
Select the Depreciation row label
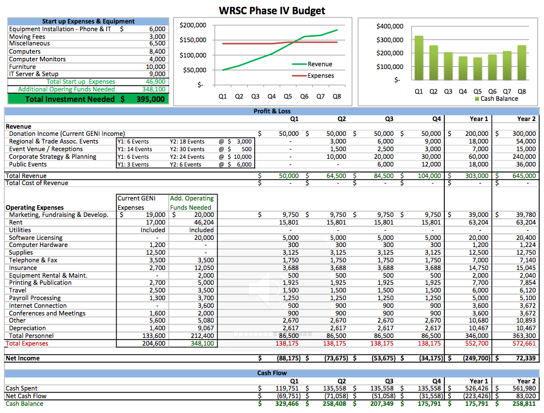[x=27, y=328]
